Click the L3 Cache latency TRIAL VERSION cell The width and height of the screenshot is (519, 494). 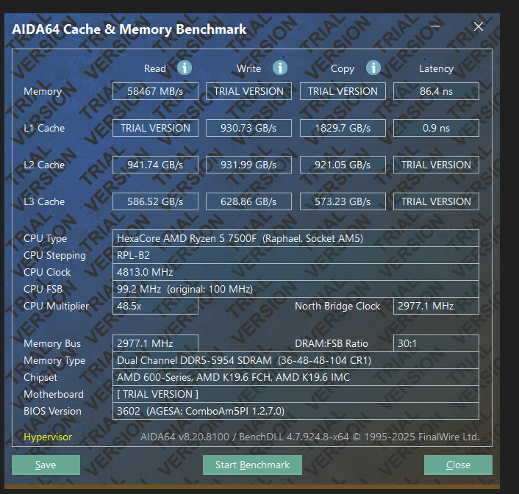(436, 201)
